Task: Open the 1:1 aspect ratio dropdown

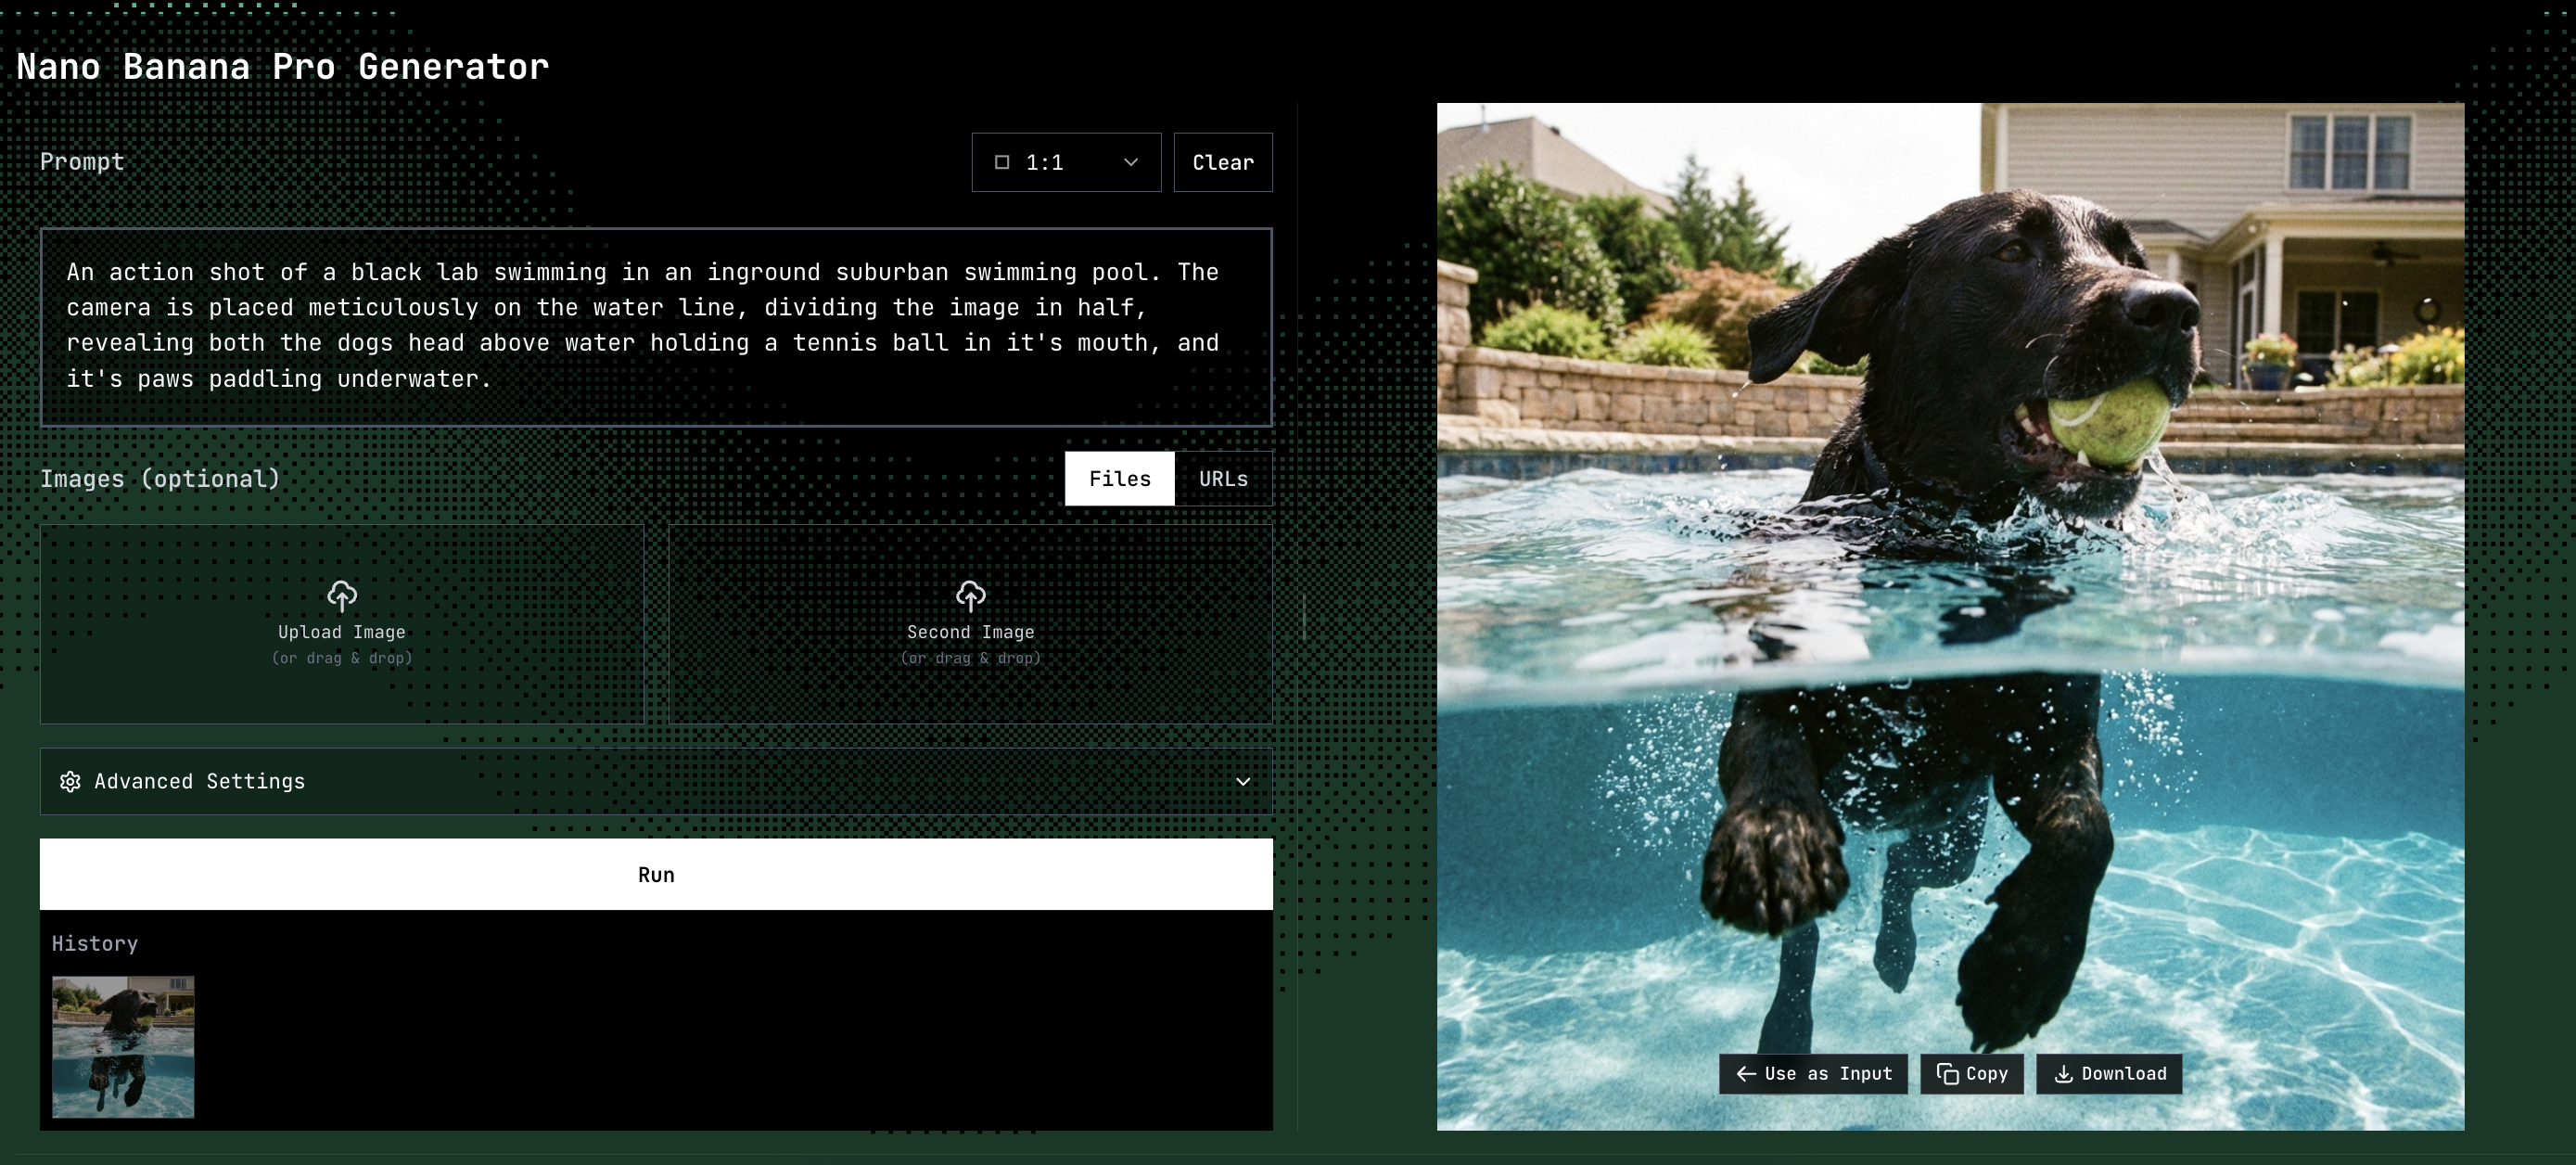Action: pos(1065,162)
